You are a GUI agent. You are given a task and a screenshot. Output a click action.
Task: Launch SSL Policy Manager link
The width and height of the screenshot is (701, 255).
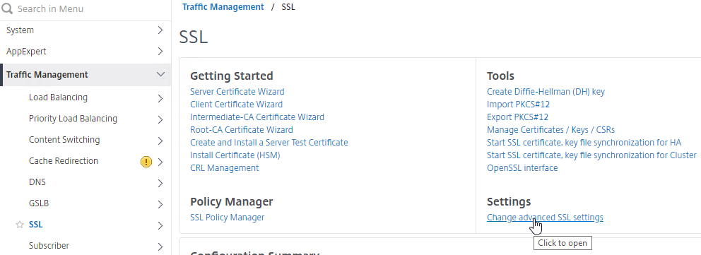[227, 218]
